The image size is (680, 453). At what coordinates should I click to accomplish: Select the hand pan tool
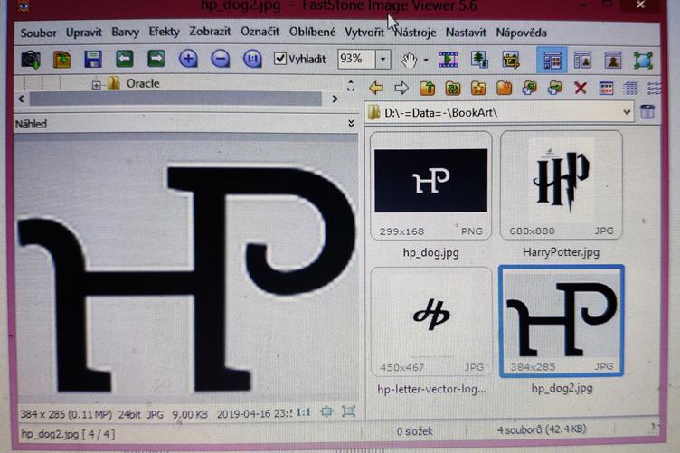tap(409, 60)
